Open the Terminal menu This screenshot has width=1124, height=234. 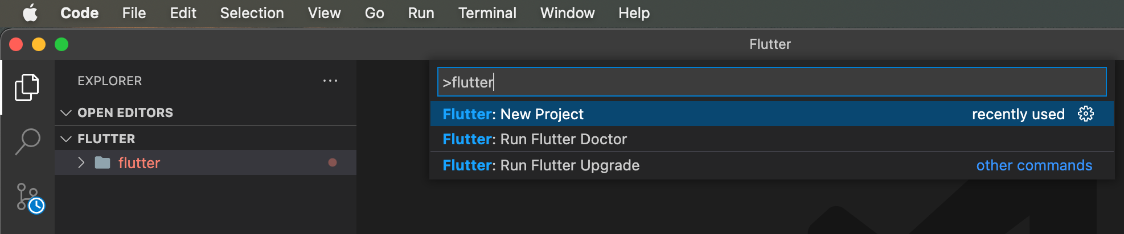click(487, 12)
